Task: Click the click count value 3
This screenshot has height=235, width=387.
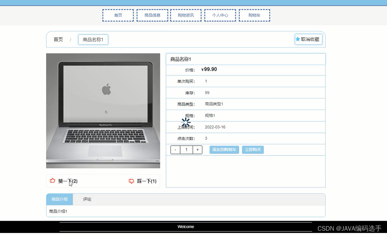Action: [206, 138]
